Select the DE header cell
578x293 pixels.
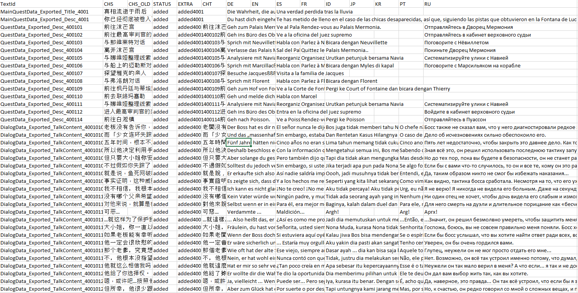pyautogui.click(x=239, y=4)
